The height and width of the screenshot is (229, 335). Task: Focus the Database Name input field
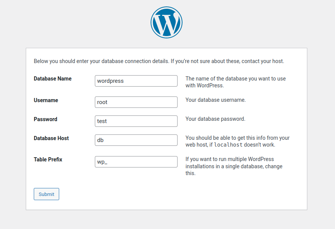pos(136,81)
